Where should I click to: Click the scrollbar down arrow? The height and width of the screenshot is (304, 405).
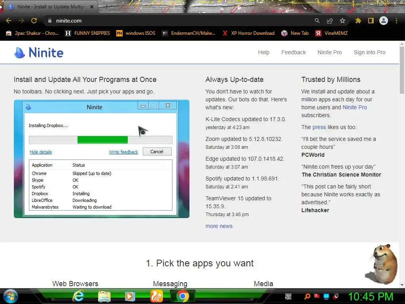coord(402,285)
